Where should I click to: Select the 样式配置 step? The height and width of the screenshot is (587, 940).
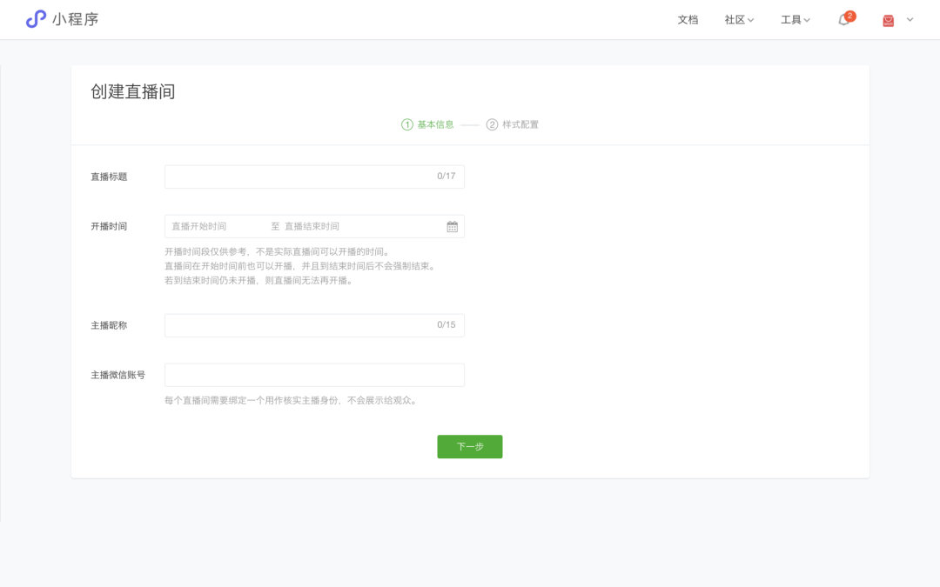pyautogui.click(x=513, y=124)
